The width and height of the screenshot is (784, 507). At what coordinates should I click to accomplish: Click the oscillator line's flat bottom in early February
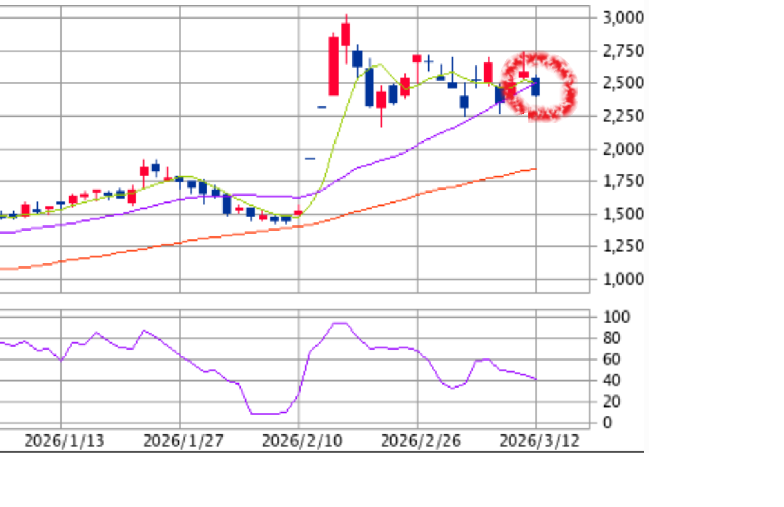(268, 413)
